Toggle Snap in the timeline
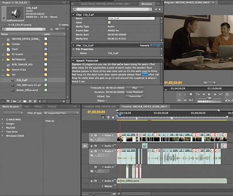The height and width of the screenshot is (196, 233). [x=103, y=117]
